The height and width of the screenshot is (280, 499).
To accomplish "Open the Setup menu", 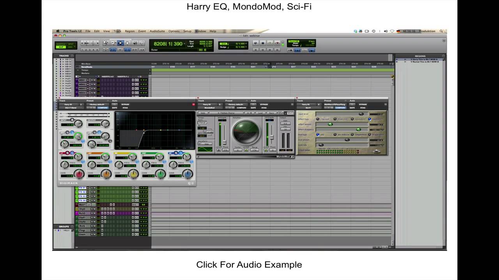I will 187,31.
